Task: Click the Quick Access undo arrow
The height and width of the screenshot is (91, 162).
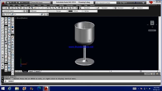Action: [22, 3]
